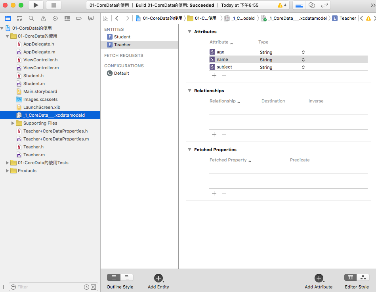Image resolution: width=376 pixels, height=292 pixels.
Task: Collapse the Fetched Properties section
Action: click(189, 150)
